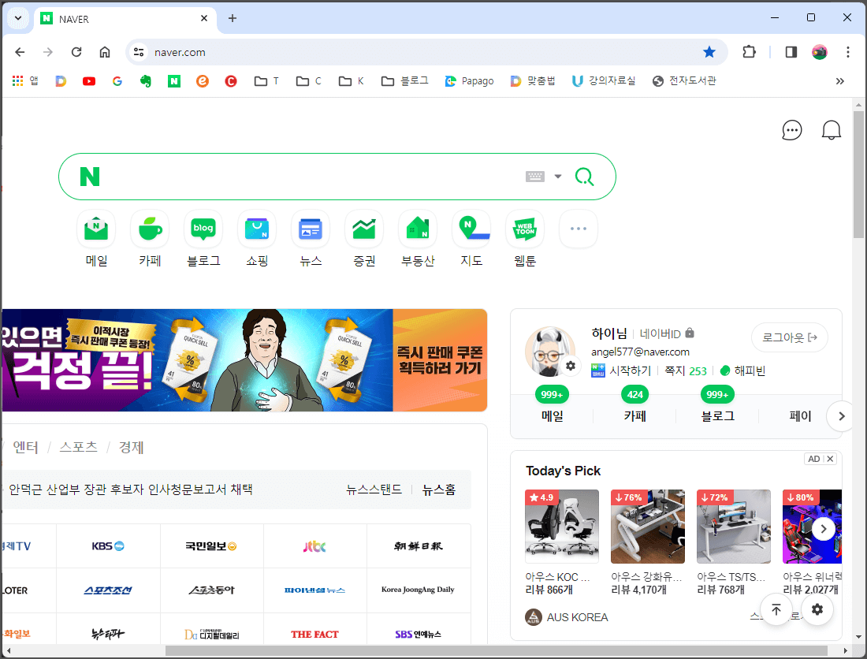This screenshot has width=867, height=659.
Task: Switch to the 스포츠 news tab
Action: coord(77,447)
